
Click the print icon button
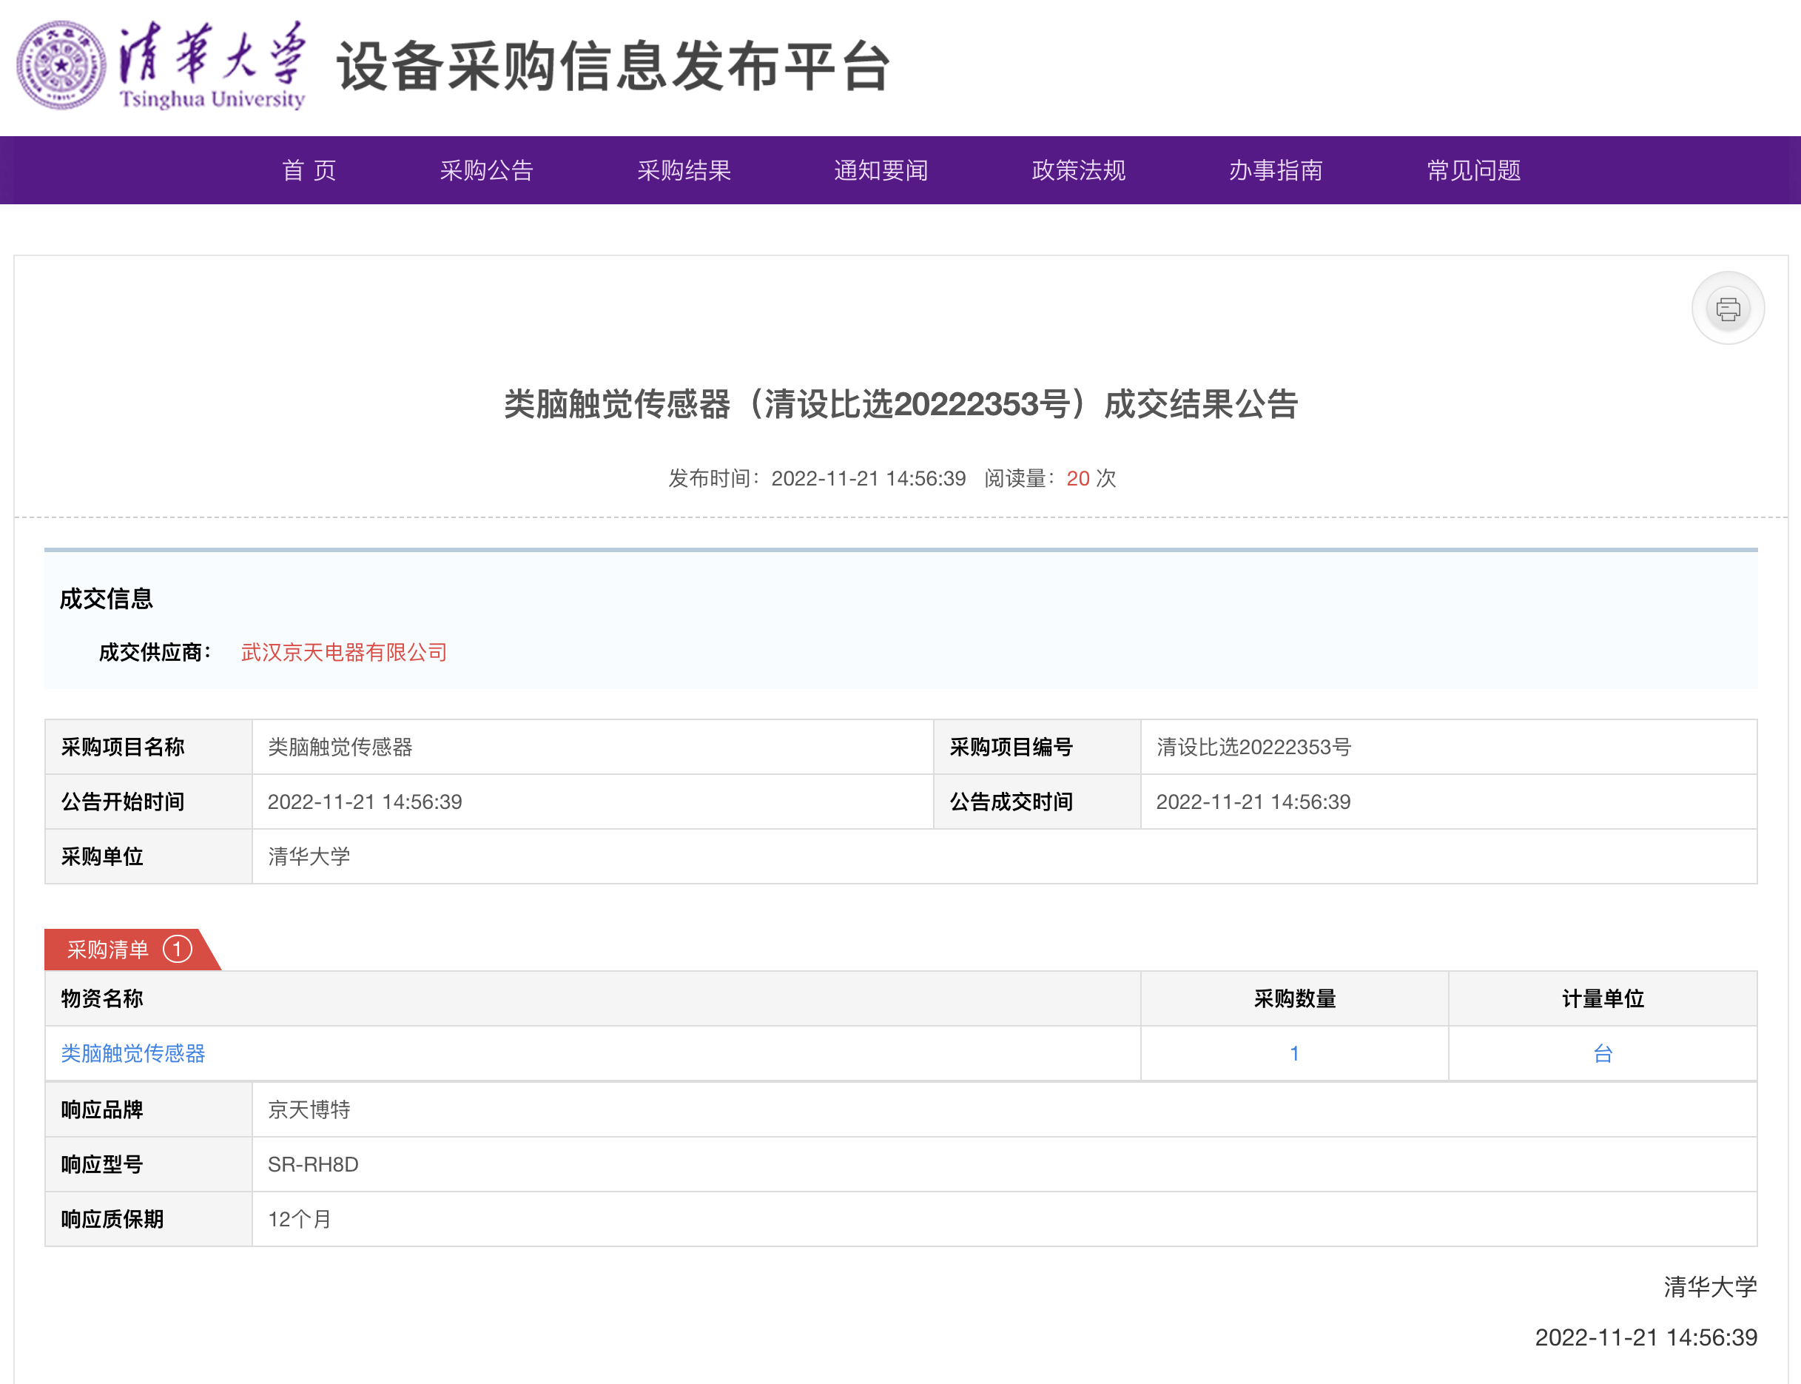tap(1727, 308)
